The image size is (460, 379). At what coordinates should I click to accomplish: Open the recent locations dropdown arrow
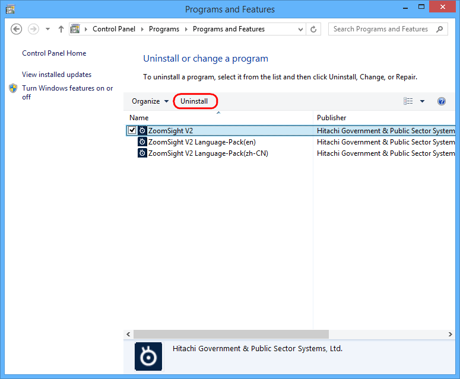pos(47,29)
